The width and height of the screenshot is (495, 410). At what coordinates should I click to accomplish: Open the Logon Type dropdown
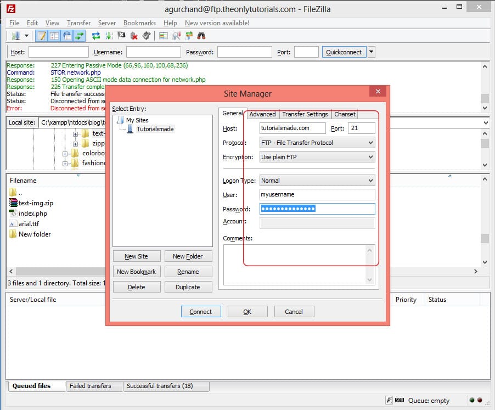coord(317,181)
